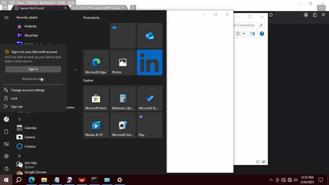This screenshot has width=329, height=185.
Task: Switch to large icons view in Network Connections
Action: [x=264, y=162]
